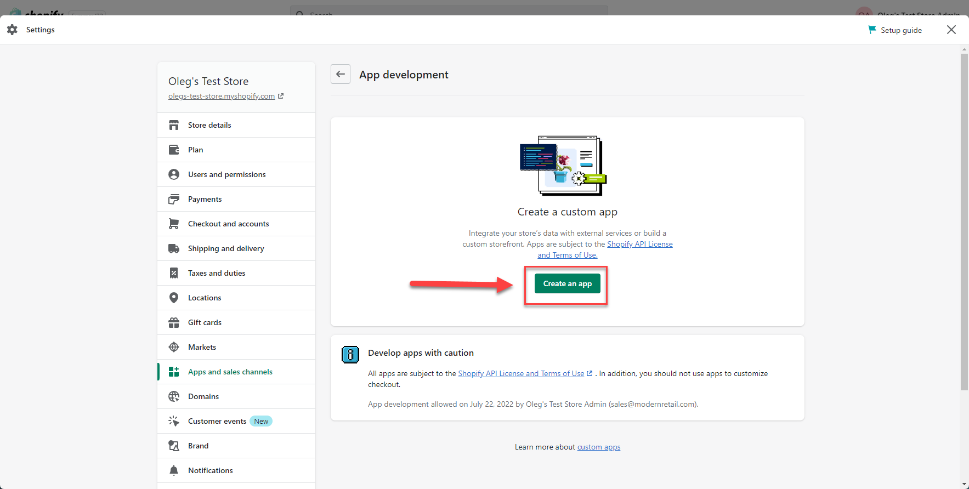Image resolution: width=969 pixels, height=489 pixels.
Task: Open Payments settings
Action: (x=236, y=199)
